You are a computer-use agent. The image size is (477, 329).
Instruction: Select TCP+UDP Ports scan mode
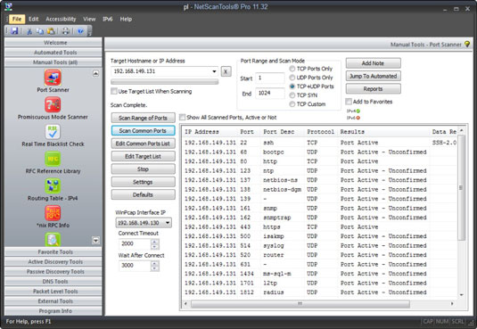(292, 86)
